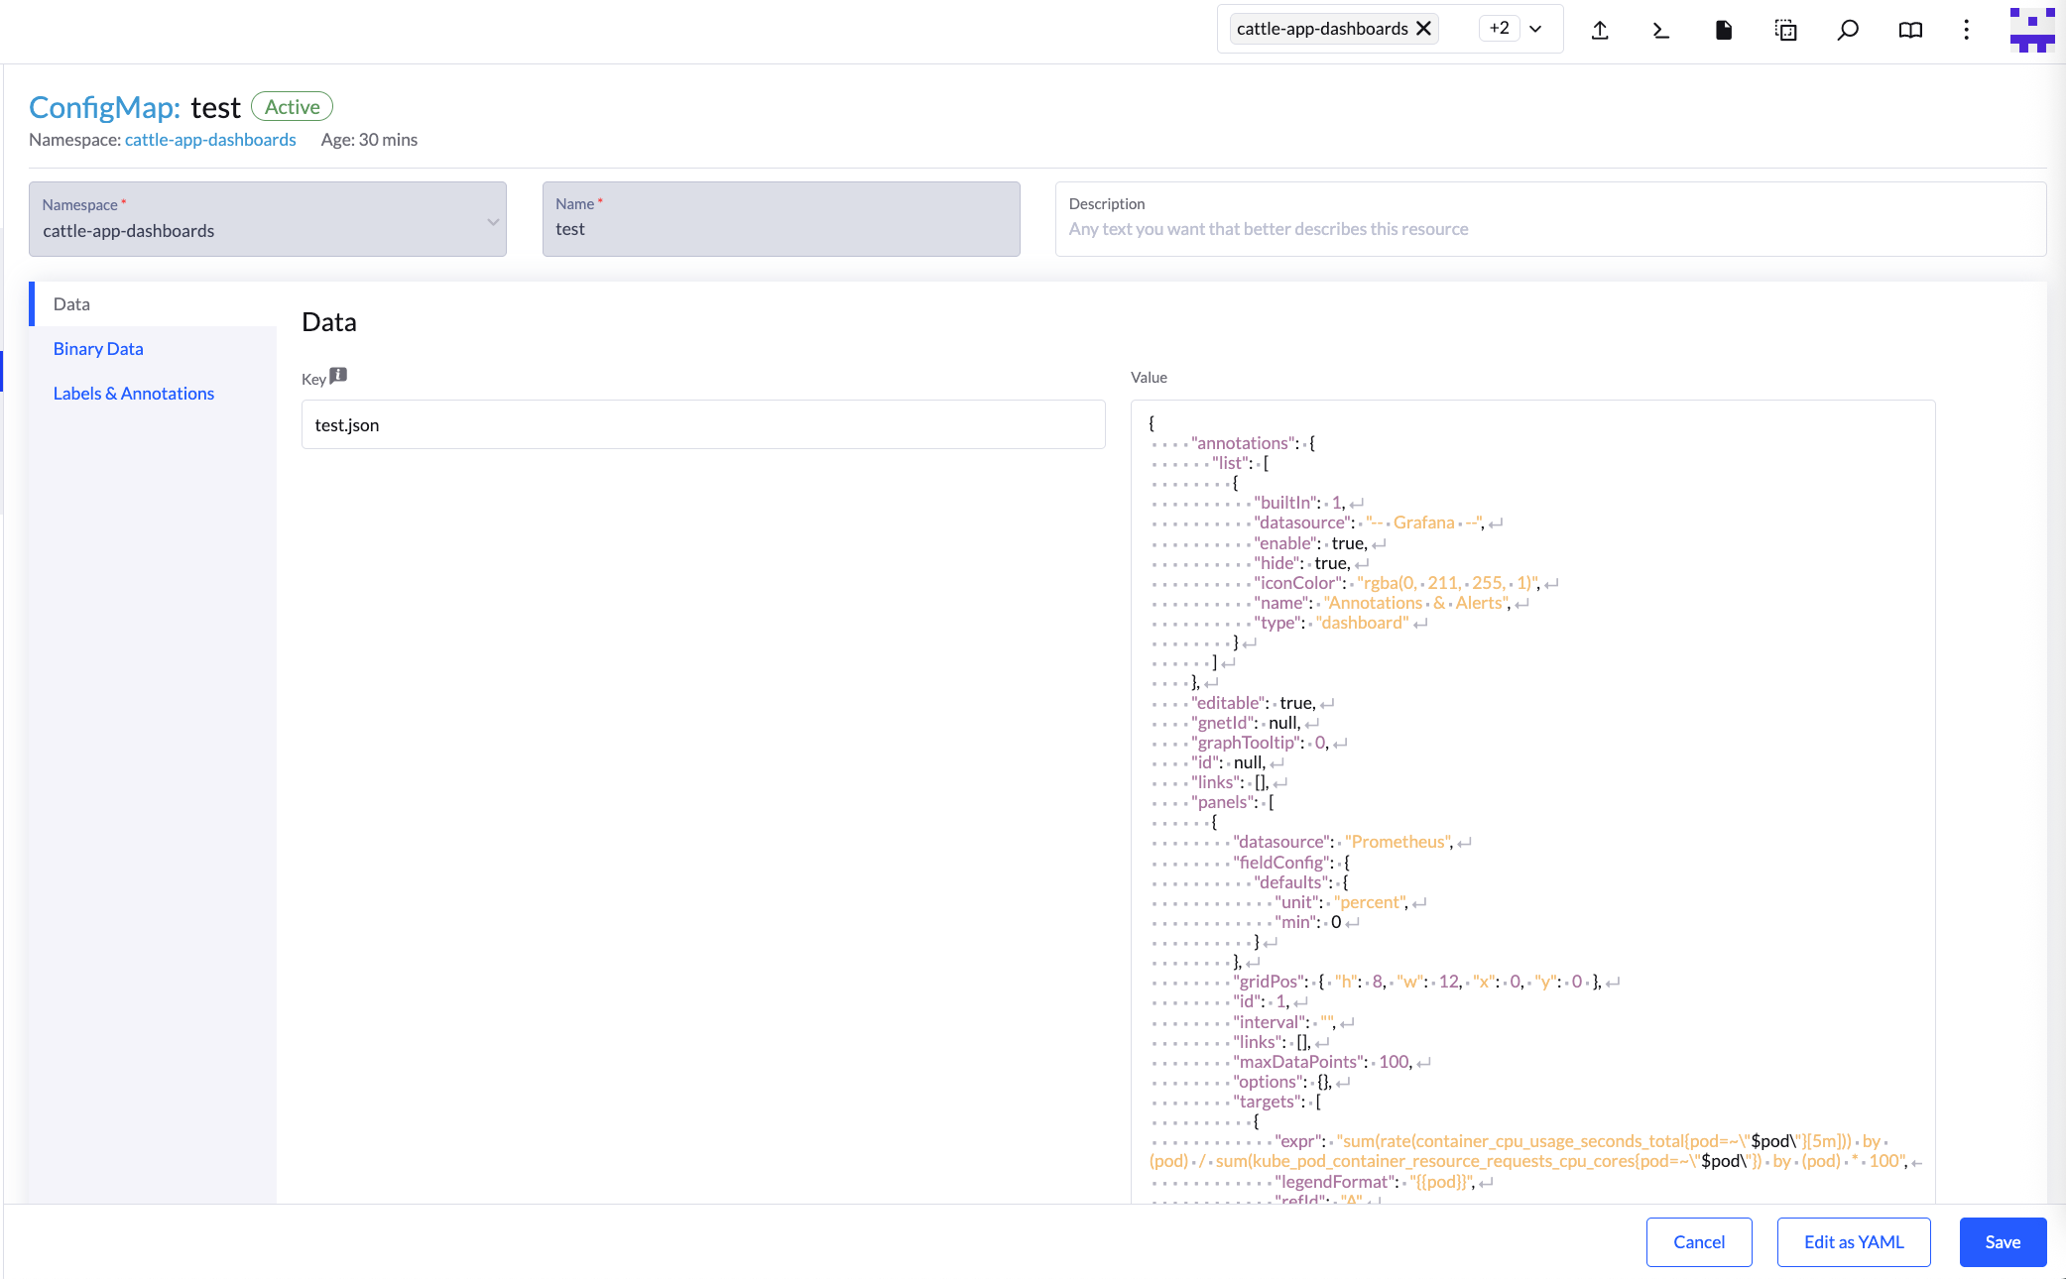Open the Namespace select dropdown
Image resolution: width=2066 pixels, height=1279 pixels.
268,219
